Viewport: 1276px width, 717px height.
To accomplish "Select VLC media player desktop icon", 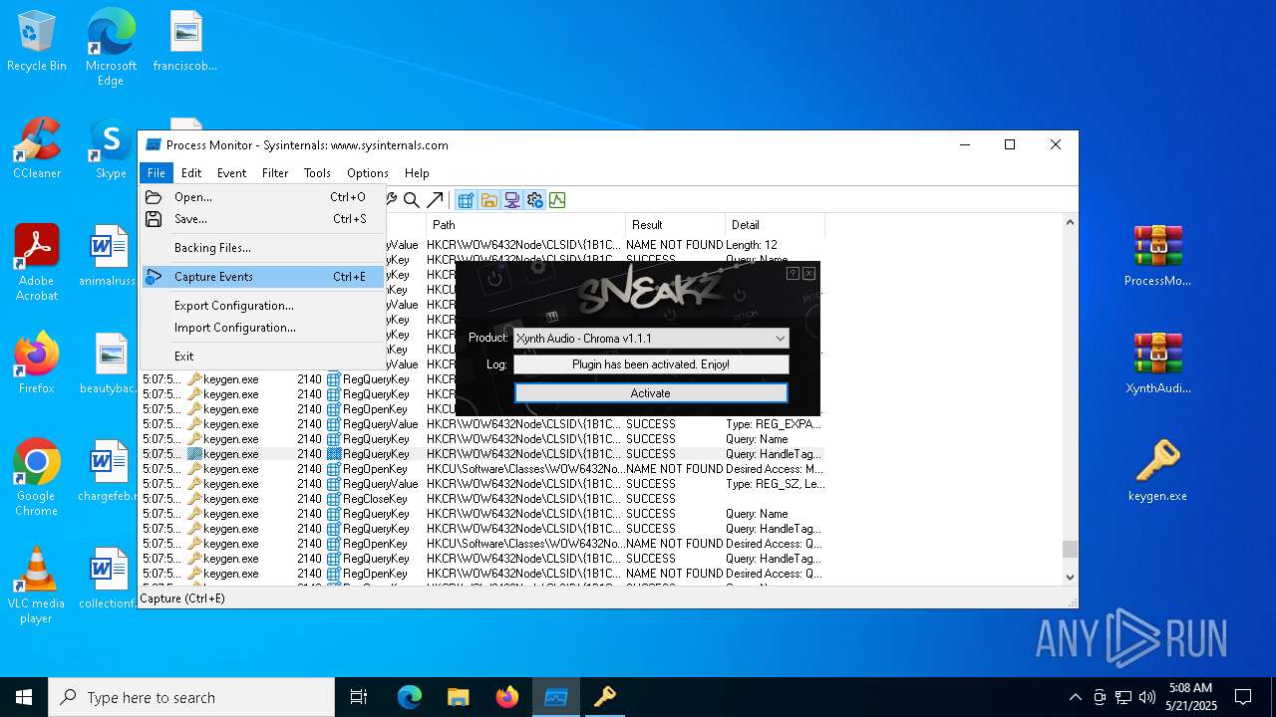I will (37, 586).
